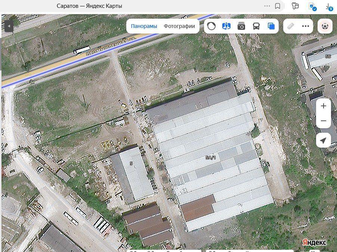This screenshot has width=337, height=252.
Task: Zoom out with the minus button
Action: tap(324, 121)
